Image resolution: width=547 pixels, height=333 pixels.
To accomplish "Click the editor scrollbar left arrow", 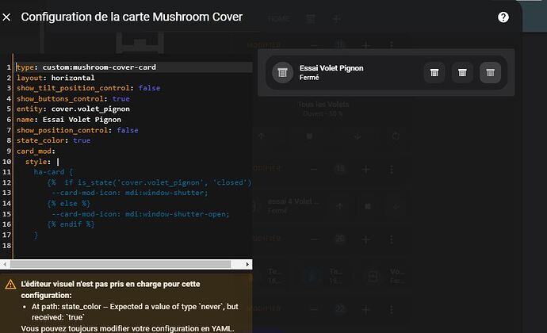I will 4,265.
